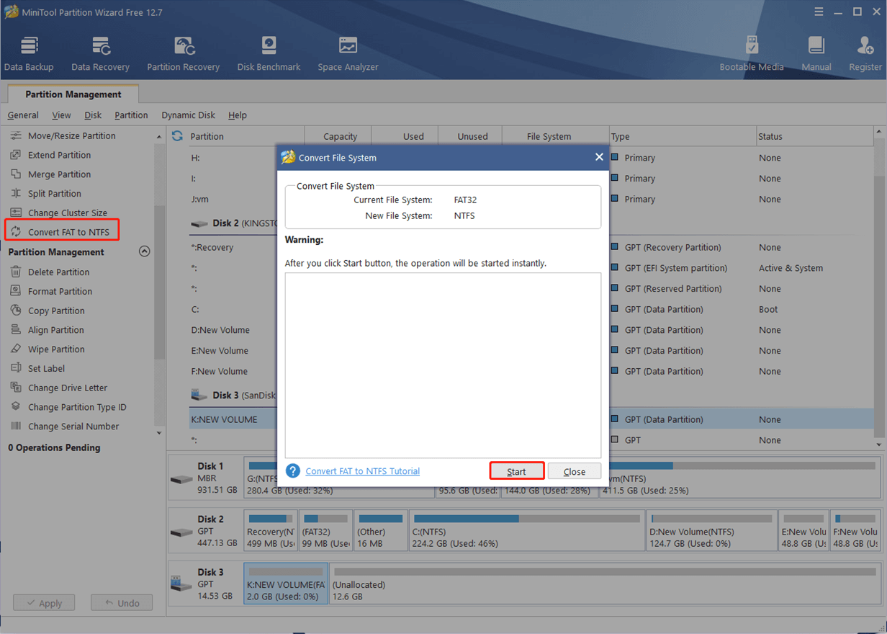This screenshot has height=634, width=887.
Task: Open the Manual
Action: (x=816, y=54)
